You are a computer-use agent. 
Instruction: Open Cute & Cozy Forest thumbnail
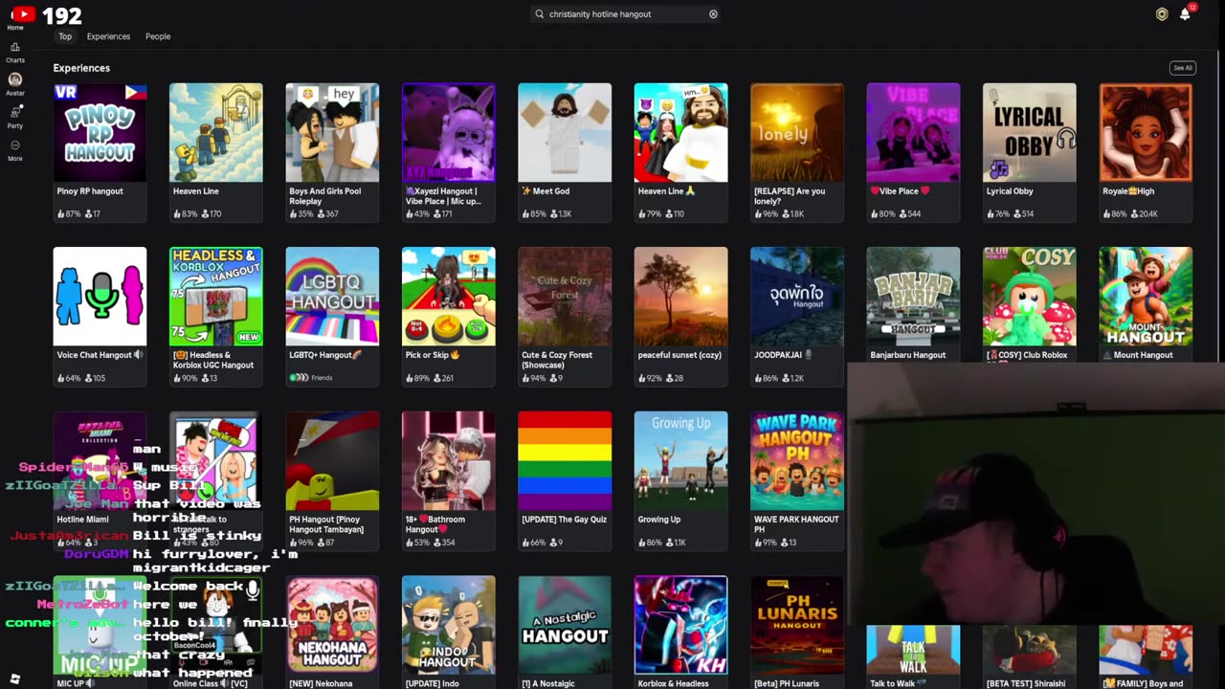565,297
